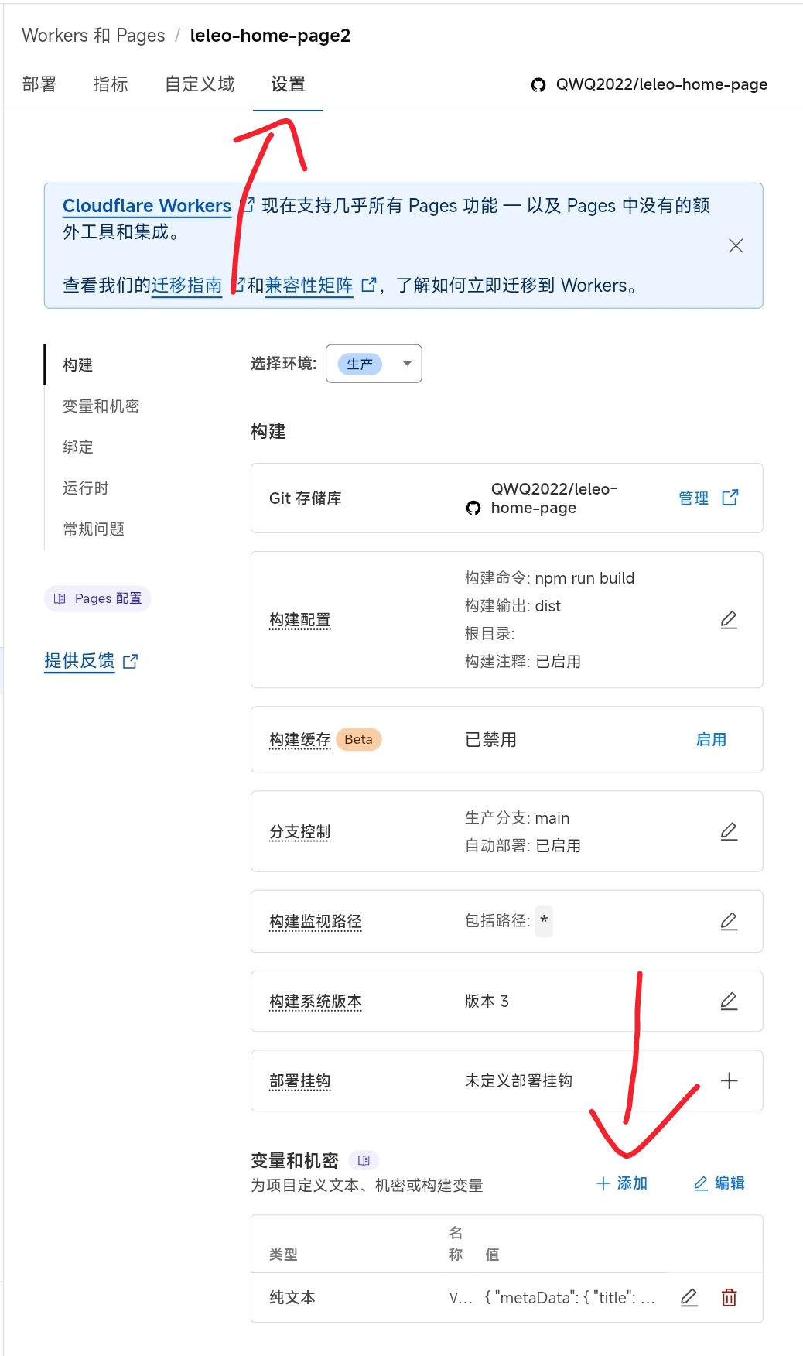Open the 迁移指南 link

click(186, 286)
